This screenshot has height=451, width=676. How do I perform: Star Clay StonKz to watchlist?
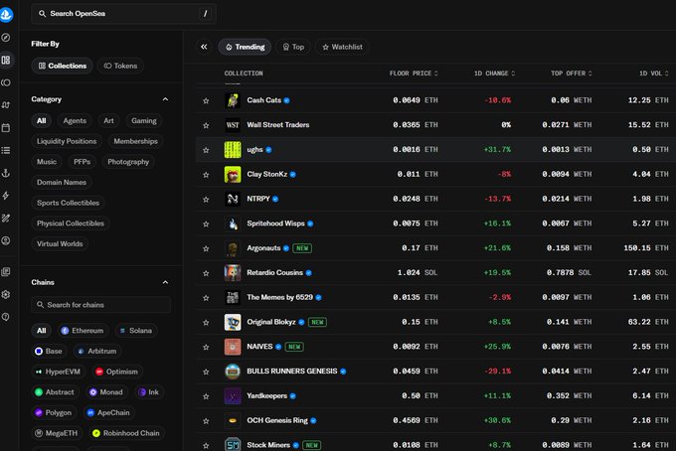tap(206, 175)
